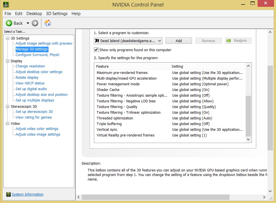Open the Desktop menu
276x203 pixels.
pos(34,14)
